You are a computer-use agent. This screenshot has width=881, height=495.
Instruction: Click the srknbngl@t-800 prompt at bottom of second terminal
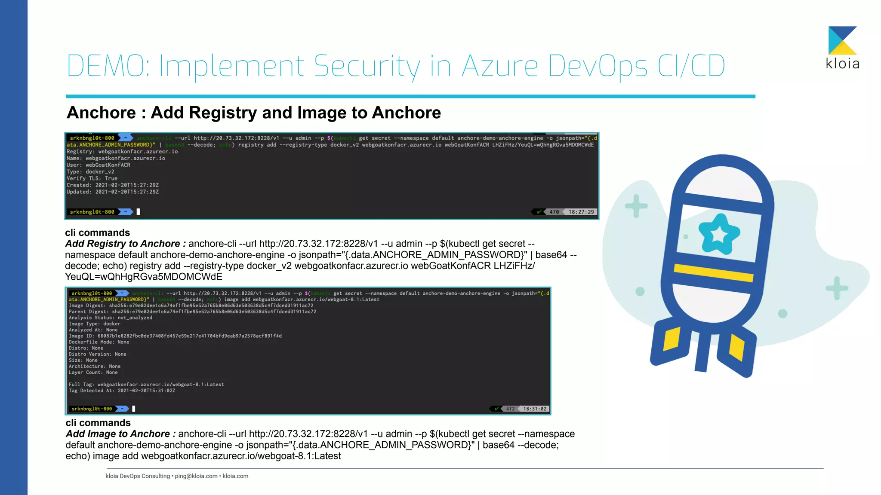(92, 409)
